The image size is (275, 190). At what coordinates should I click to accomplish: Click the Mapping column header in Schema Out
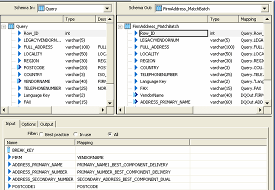(x=251, y=19)
